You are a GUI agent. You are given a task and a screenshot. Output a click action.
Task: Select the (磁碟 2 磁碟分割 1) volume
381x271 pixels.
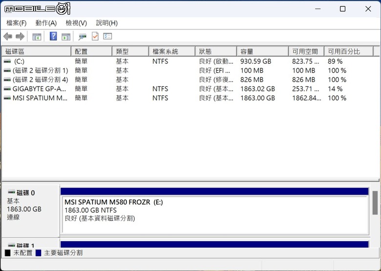41,70
